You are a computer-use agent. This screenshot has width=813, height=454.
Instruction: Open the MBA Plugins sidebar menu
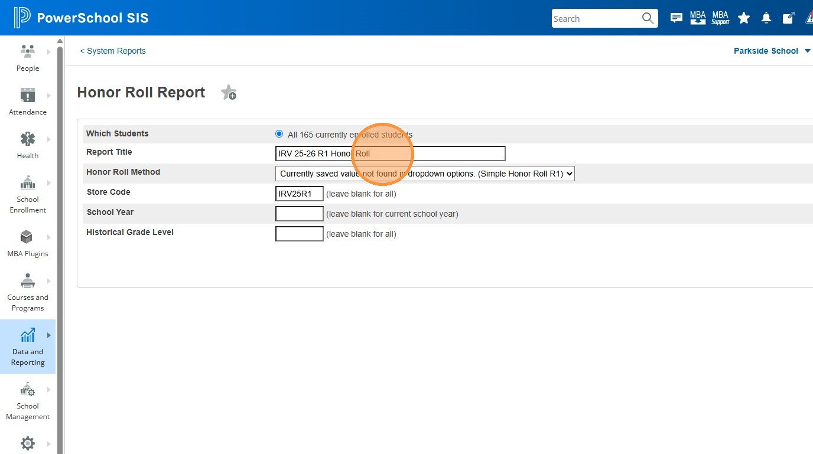pos(28,244)
